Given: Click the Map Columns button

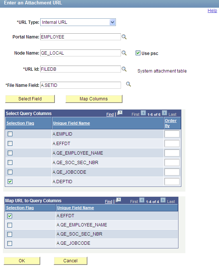Looking at the screenshot, I should 94,99.
